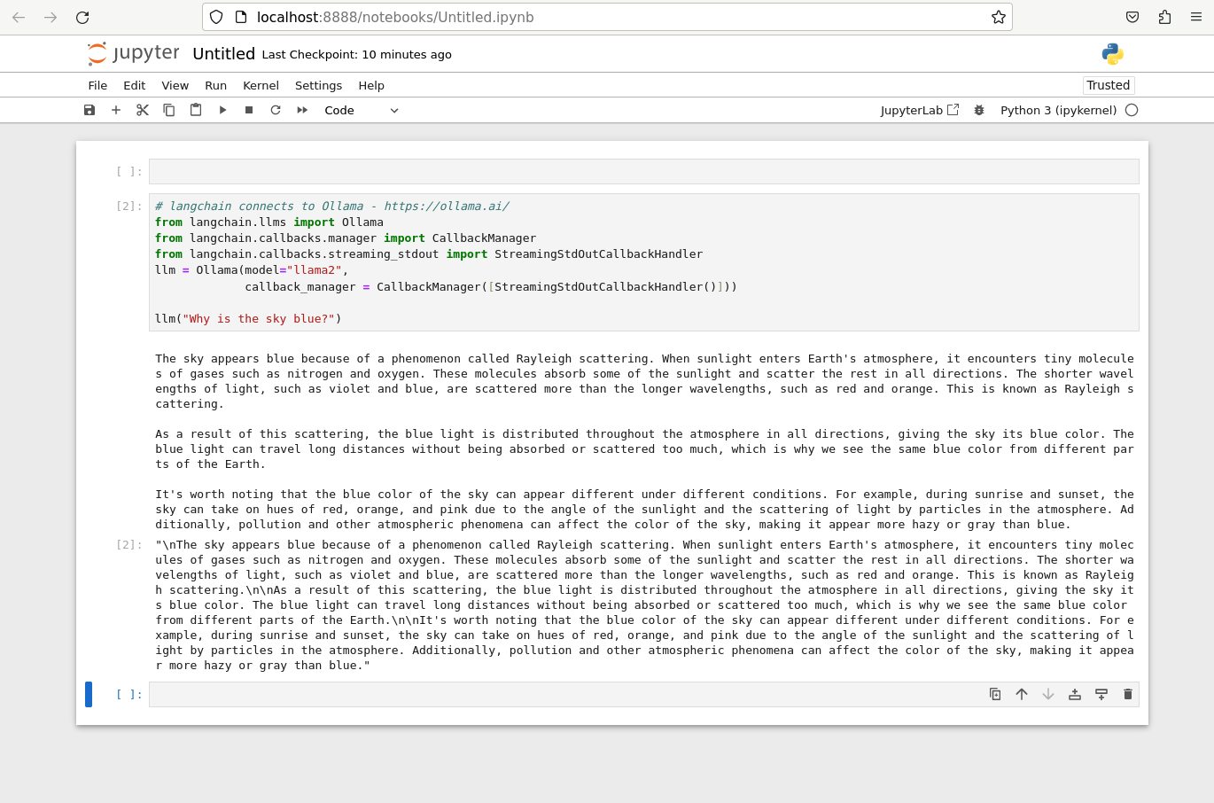1214x803 pixels.
Task: Open the Help menu
Action: pos(371,85)
